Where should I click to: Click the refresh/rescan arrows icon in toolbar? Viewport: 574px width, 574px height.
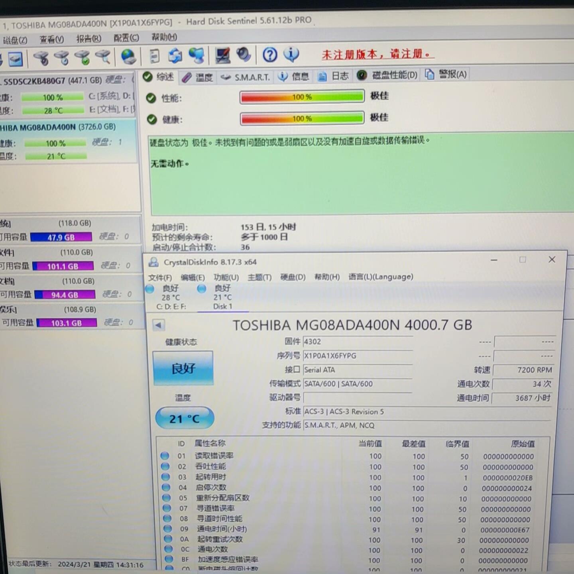tap(175, 56)
